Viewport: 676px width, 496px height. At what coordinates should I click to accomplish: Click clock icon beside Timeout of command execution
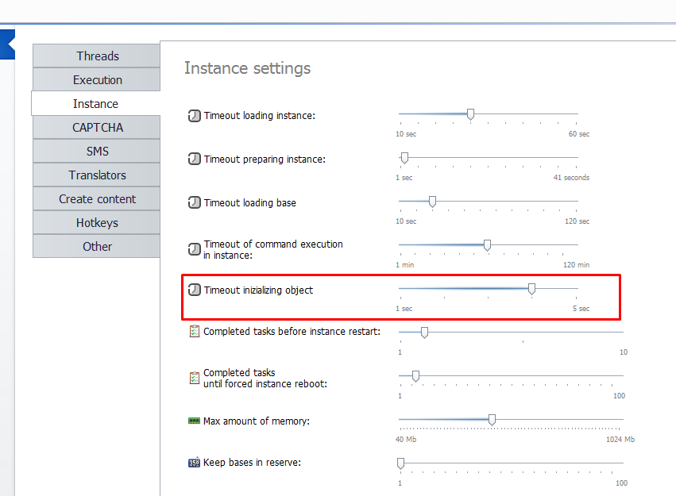(x=194, y=249)
